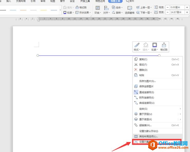Screen dimensions: 190x152
Task: Click 其他布局选项(L)... menu entry
Action: tap(148, 136)
